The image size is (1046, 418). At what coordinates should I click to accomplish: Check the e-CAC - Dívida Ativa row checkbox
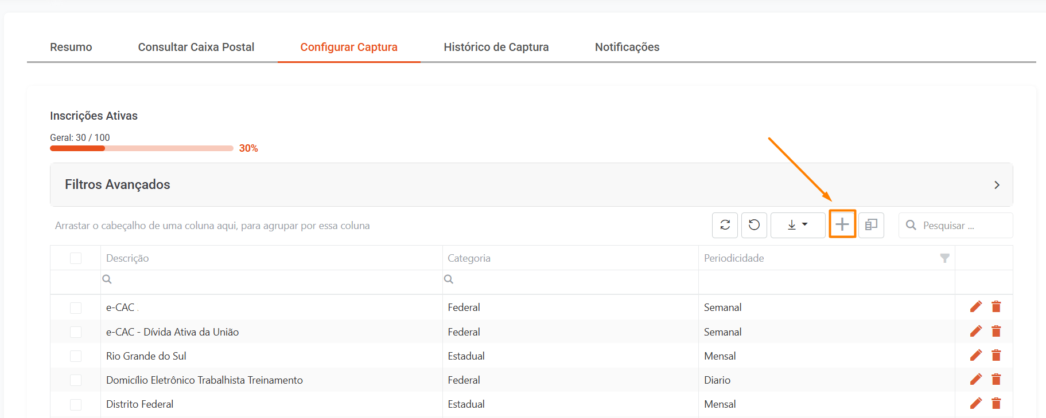[76, 332]
